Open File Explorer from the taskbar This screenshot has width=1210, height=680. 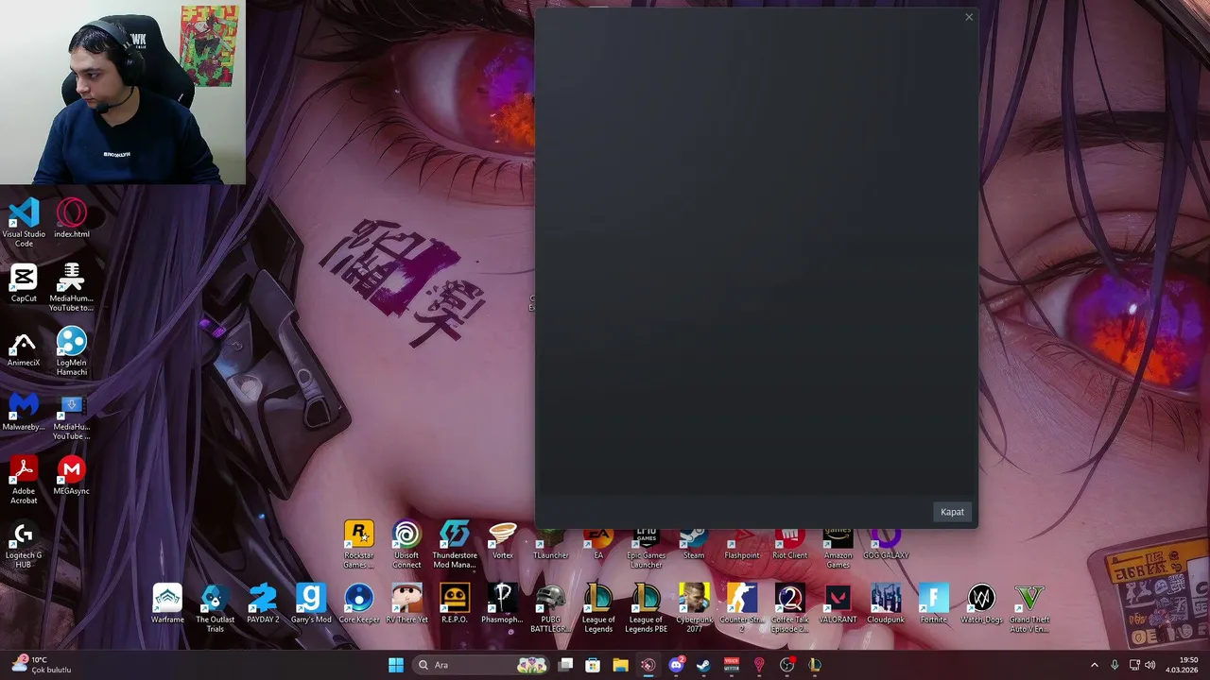pos(620,665)
